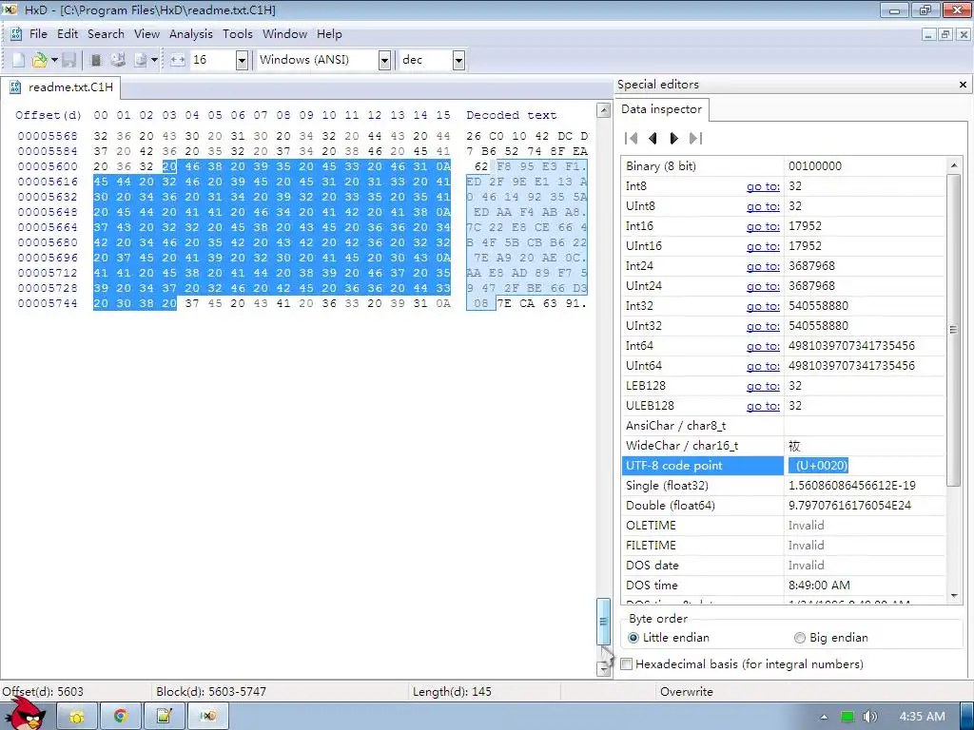The image size is (974, 730).
Task: Select the UTF-8 code point row
Action: pyautogui.click(x=784, y=466)
